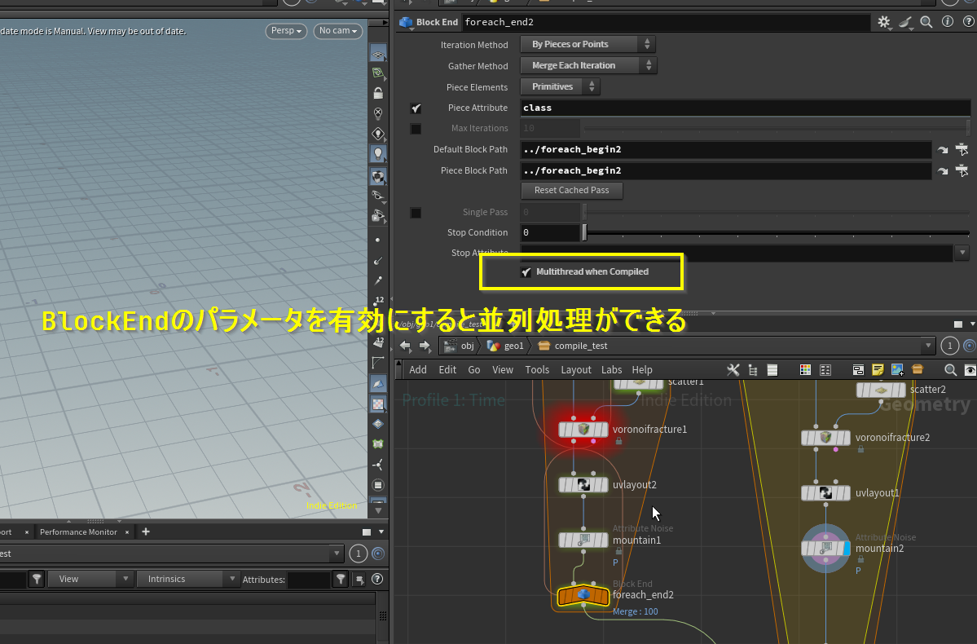977x644 pixels.
Task: Open the Persp viewport menu button
Action: (286, 31)
